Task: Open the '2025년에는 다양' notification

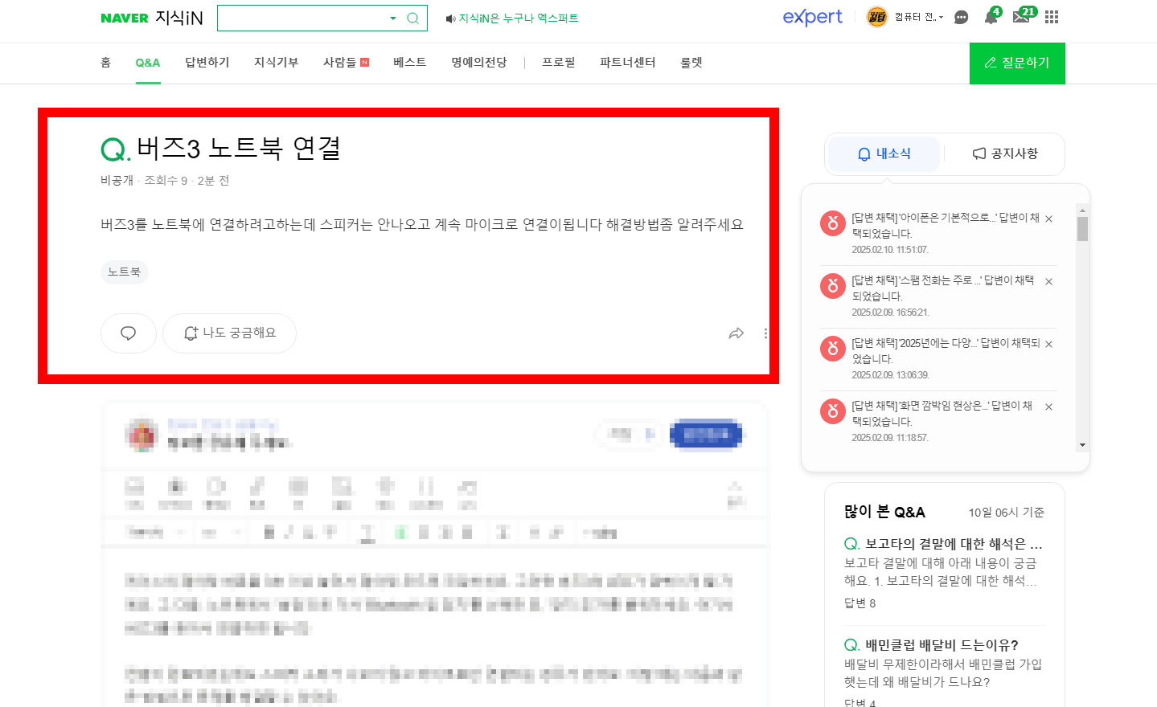Action: tap(946, 351)
